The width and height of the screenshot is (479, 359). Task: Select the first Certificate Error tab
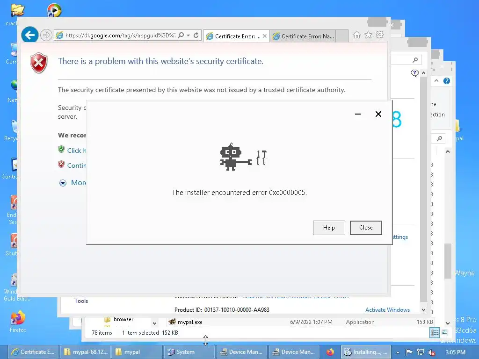pyautogui.click(x=234, y=36)
